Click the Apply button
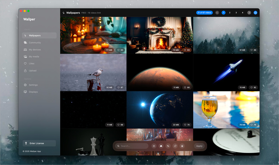The image size is (279, 165). (x=199, y=146)
